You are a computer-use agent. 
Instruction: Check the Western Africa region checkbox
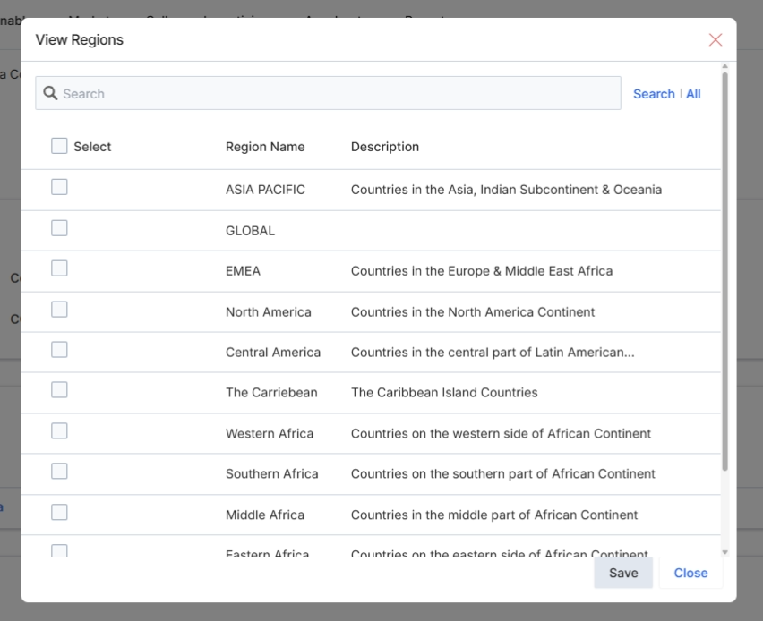59,430
